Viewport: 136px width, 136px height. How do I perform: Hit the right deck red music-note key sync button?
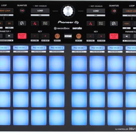[x=90, y=23]
